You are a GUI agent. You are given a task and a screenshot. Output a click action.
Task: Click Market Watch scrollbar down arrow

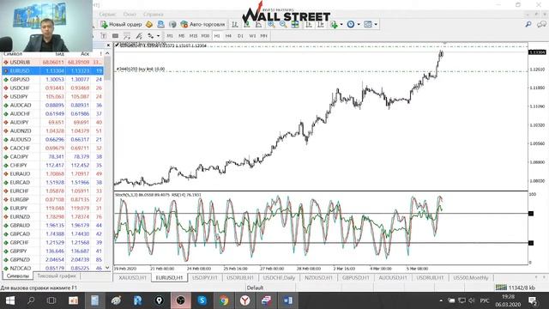coord(107,268)
